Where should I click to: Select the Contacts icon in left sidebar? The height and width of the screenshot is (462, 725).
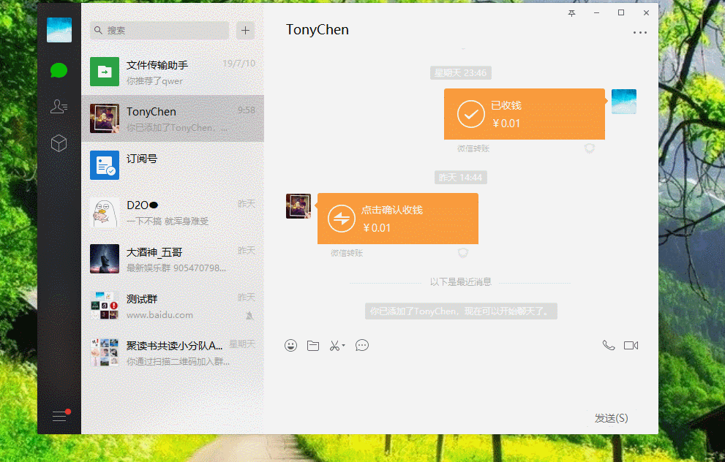(x=59, y=107)
